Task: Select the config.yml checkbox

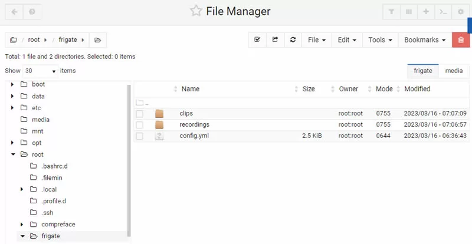Action: pyautogui.click(x=139, y=136)
